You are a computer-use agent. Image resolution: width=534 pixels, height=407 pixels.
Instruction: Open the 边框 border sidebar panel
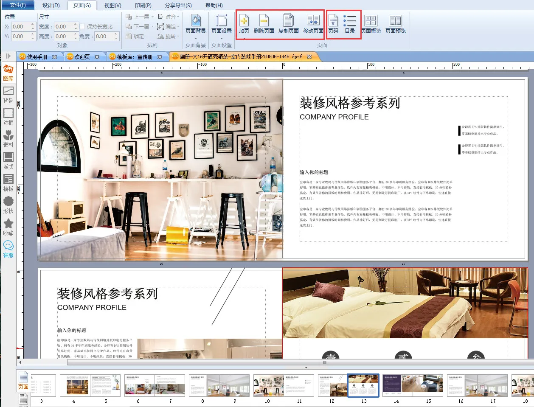coord(8,117)
